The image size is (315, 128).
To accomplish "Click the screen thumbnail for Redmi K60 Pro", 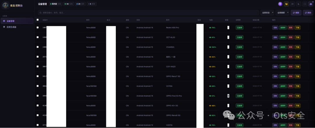I will [228, 28].
